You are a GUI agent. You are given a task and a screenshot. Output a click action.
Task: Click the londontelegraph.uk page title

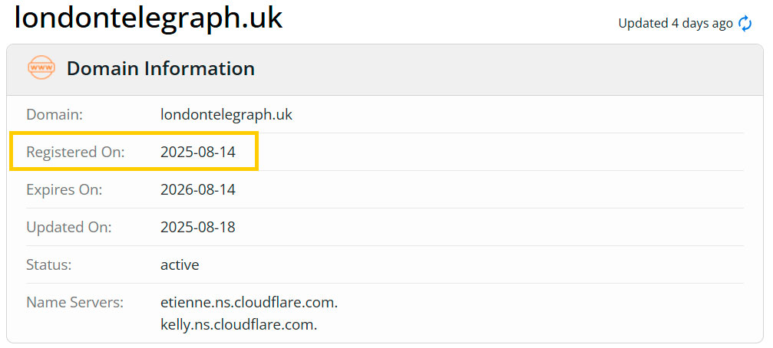[148, 18]
